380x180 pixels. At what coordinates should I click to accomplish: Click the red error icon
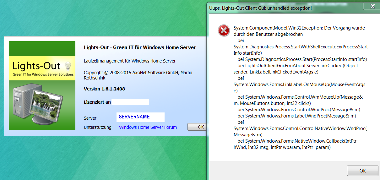tap(224, 30)
